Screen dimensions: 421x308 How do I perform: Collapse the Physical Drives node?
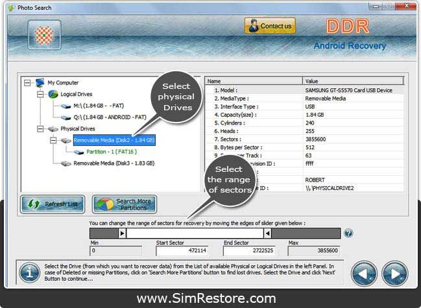pyautogui.click(x=40, y=129)
